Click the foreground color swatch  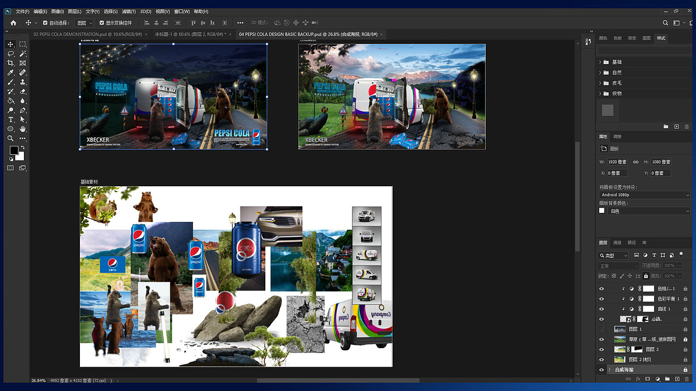(14, 150)
